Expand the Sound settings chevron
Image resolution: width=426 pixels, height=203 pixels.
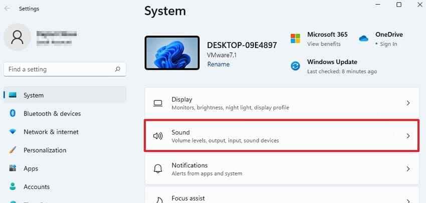pos(408,136)
